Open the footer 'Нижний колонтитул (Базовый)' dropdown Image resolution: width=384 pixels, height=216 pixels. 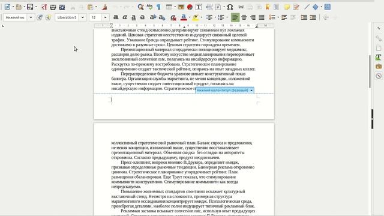251,91
